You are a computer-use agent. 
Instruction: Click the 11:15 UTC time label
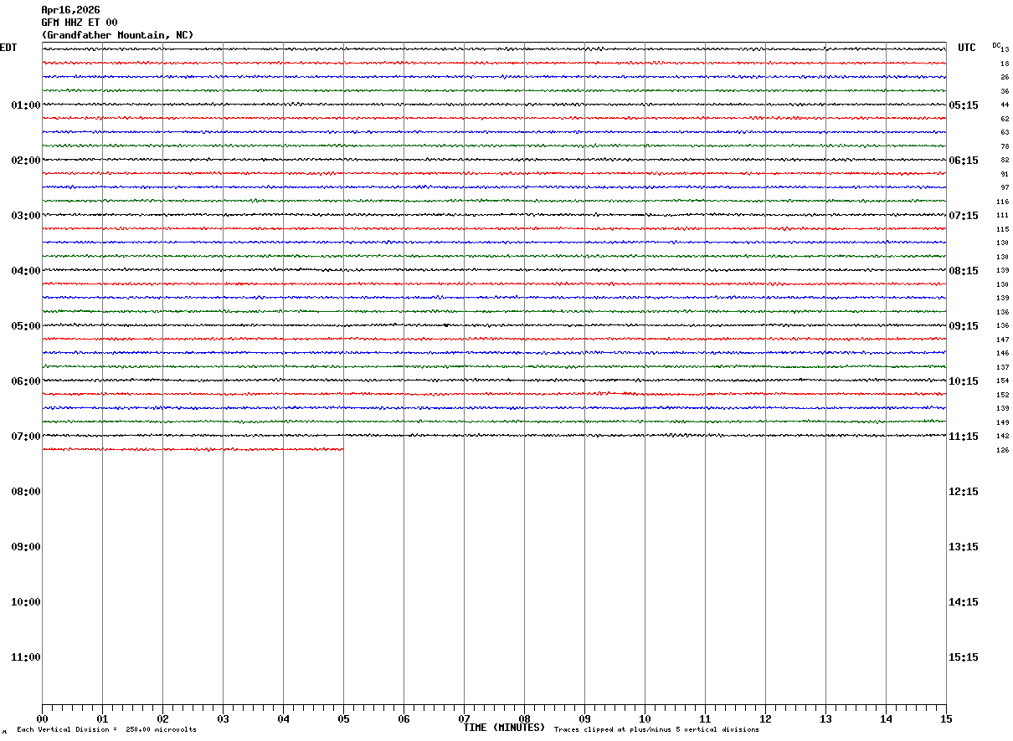pyautogui.click(x=963, y=437)
